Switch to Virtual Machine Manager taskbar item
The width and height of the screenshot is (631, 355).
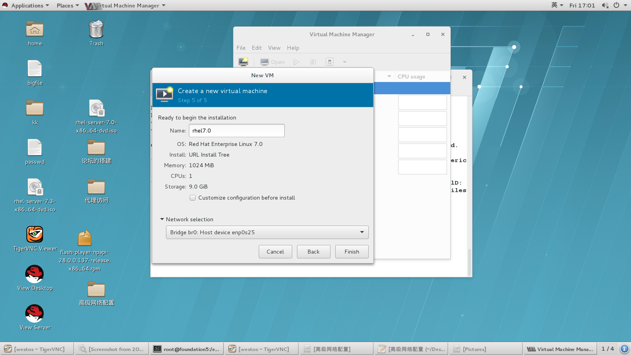(x=560, y=349)
